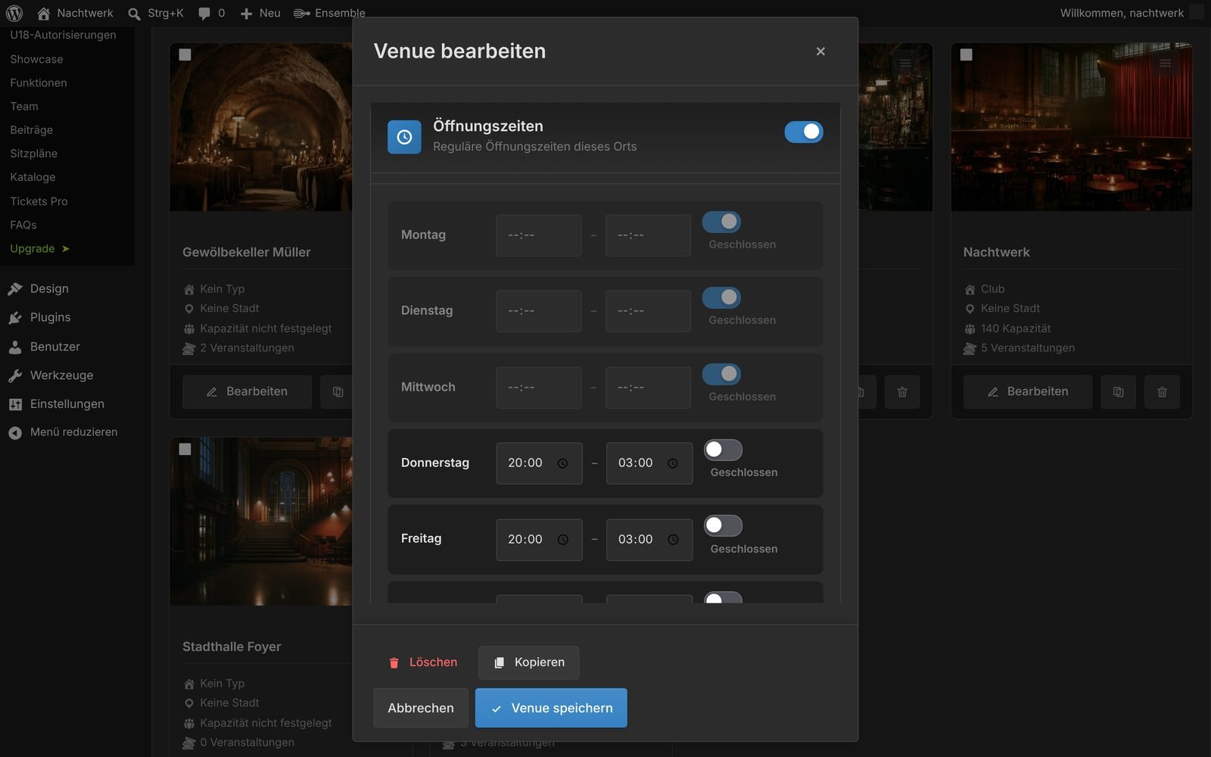Click the red Löschen button
This screenshot has height=757, width=1211.
tap(423, 662)
